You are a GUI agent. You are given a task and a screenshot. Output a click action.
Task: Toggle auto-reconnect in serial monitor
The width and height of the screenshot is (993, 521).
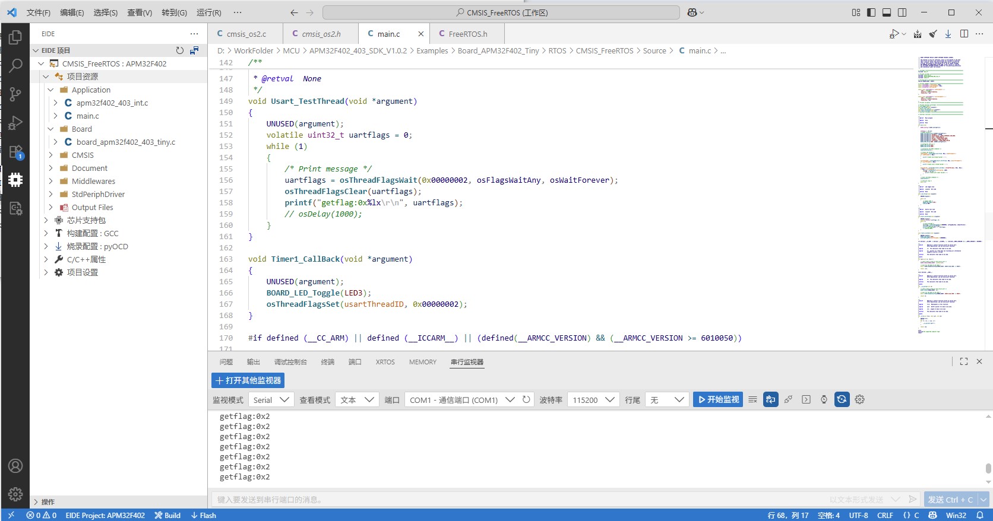pyautogui.click(x=842, y=399)
